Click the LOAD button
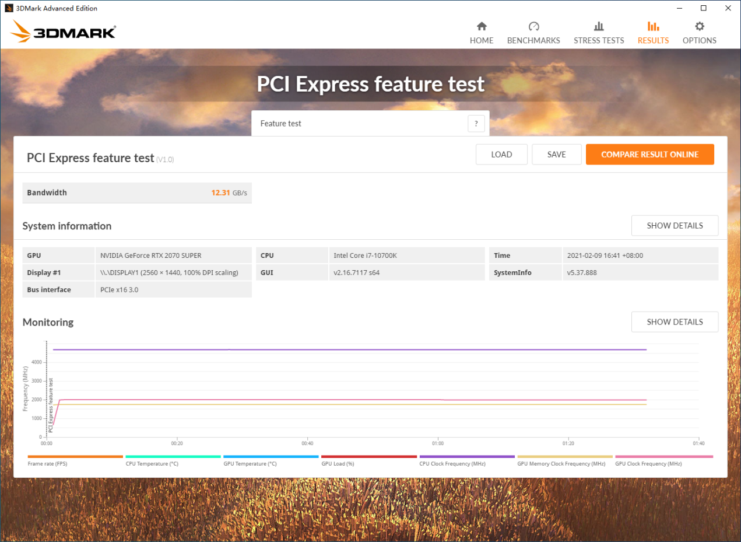 click(x=501, y=155)
